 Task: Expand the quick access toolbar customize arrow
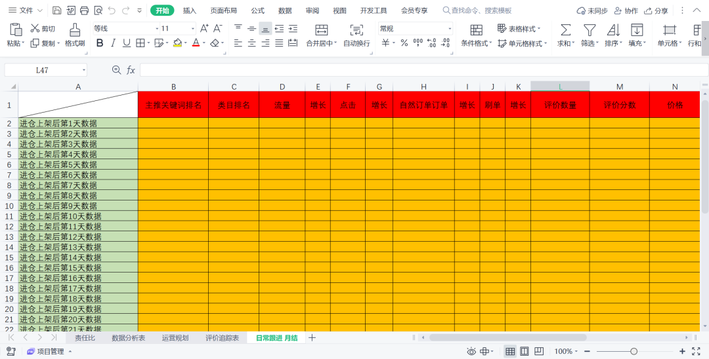(x=139, y=10)
